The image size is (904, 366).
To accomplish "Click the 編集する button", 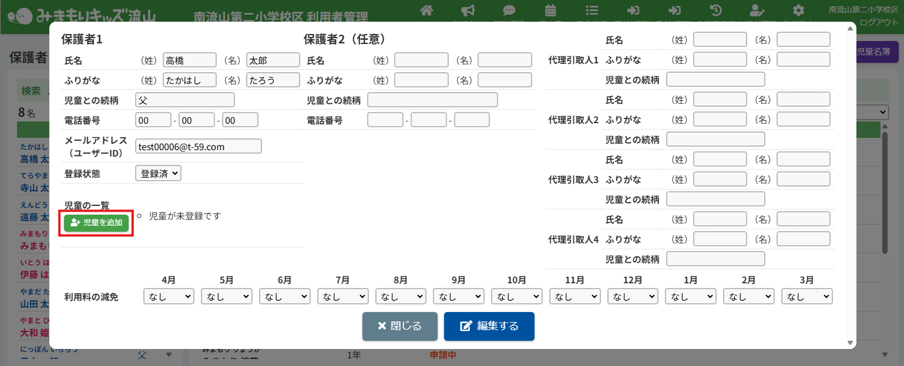I will coord(489,326).
